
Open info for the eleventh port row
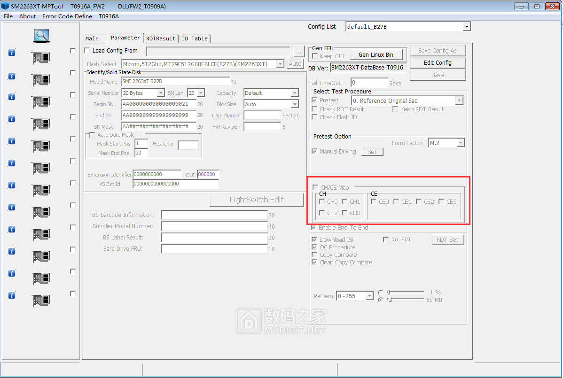(12, 273)
